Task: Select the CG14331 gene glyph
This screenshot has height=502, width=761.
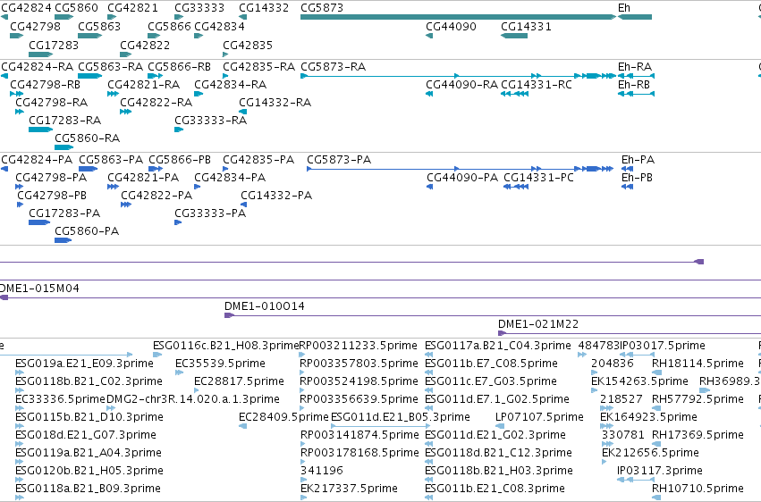Action: 514,36
